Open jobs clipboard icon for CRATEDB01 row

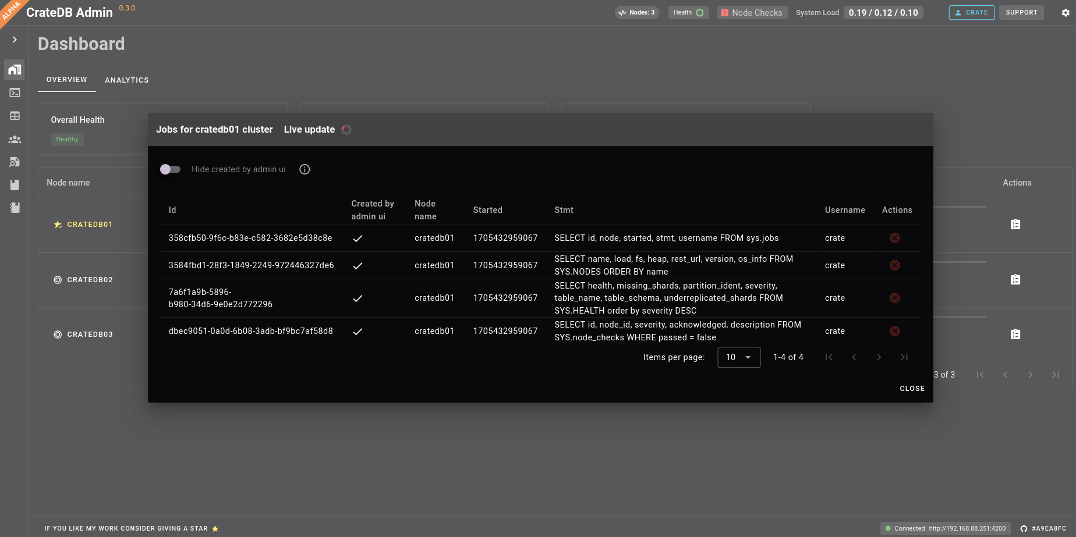pos(1015,225)
